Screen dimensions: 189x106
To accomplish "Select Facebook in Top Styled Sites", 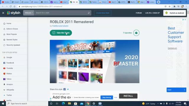I will 10,63.
